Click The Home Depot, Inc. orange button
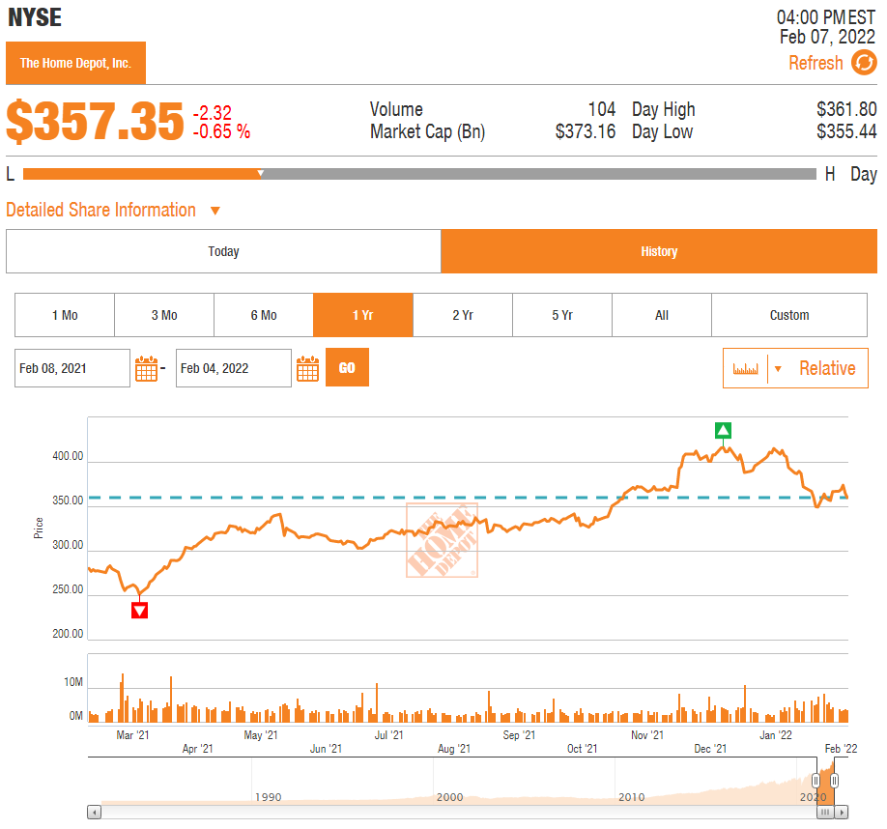The image size is (887, 829). [x=75, y=63]
